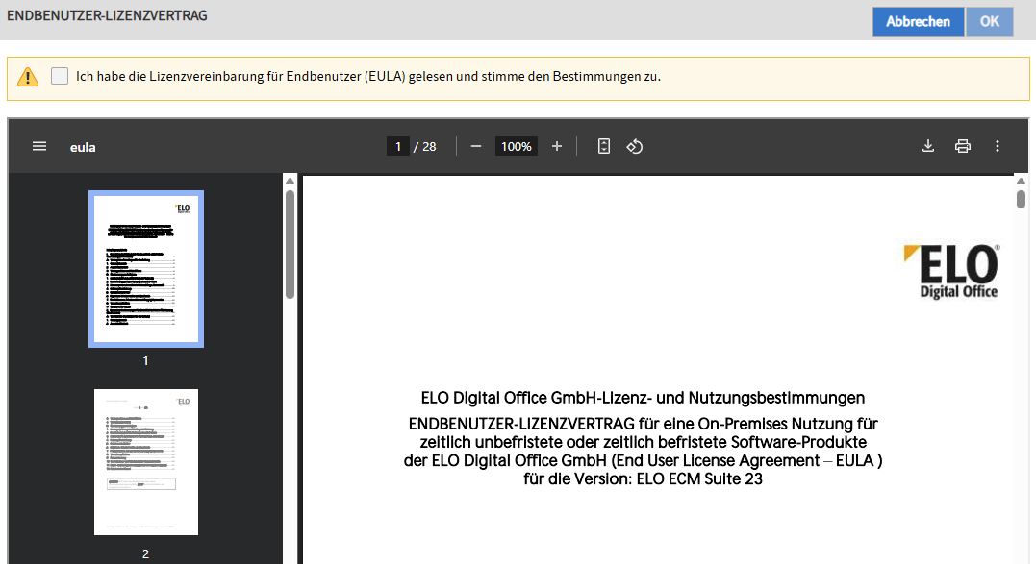Click the line 'für die Version: ELO ECM Suite 23'

click(643, 478)
